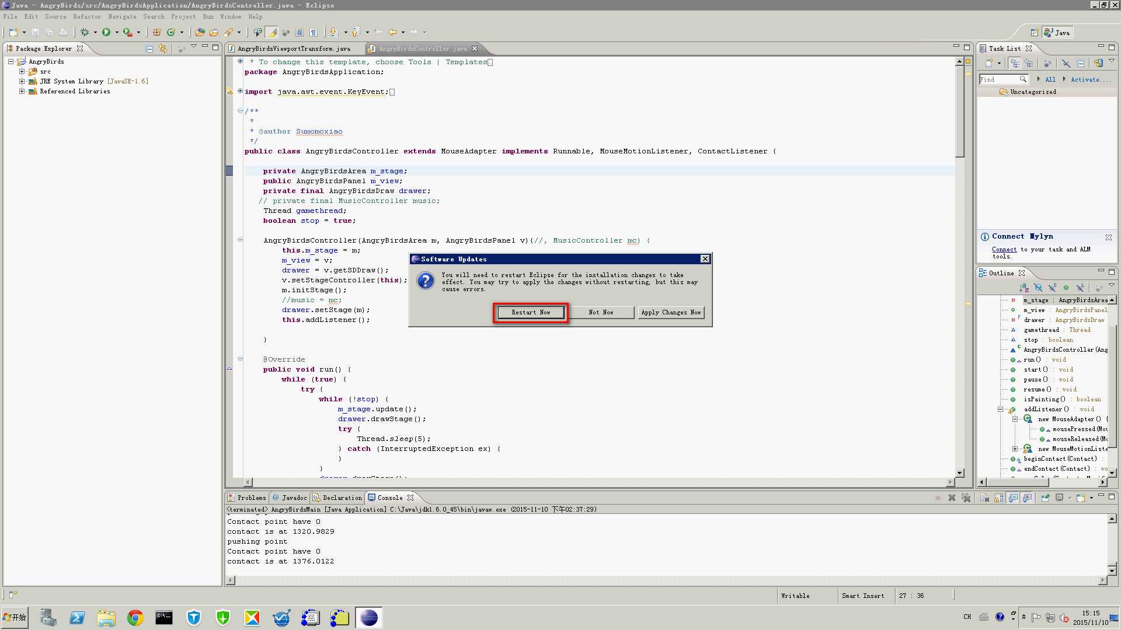Toggle Hide Local Types in Outline
Image resolution: width=1121 pixels, height=630 pixels.
1080,288
